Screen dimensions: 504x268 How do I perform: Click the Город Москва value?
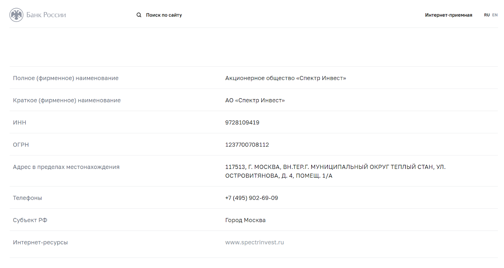[245, 220]
